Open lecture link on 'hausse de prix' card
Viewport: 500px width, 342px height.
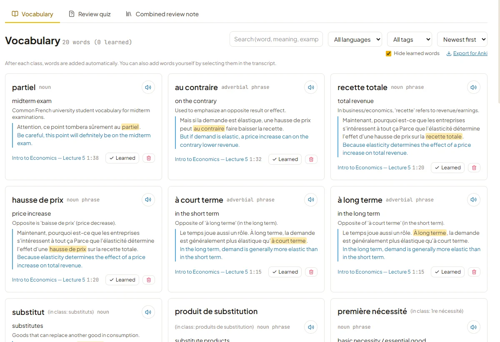[48, 280]
